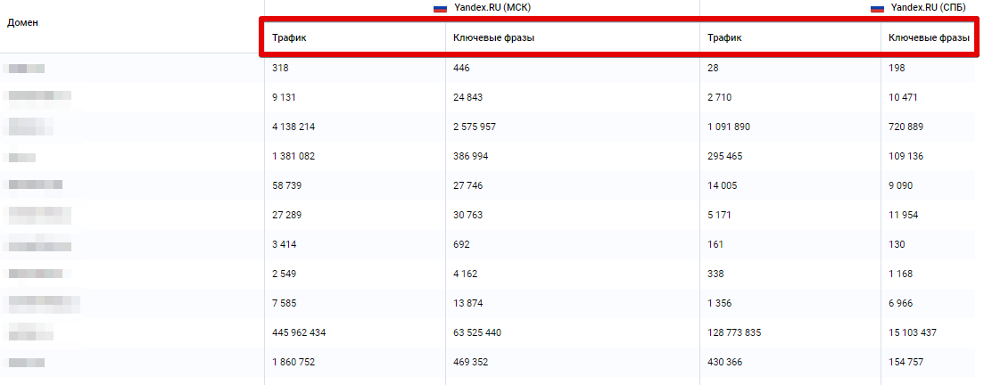
Task: Open the blurred domain with traffic 4 138 214
Action: tap(29, 127)
